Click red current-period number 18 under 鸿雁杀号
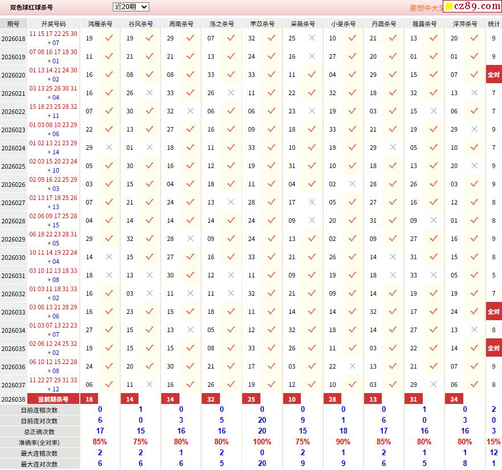The image size is (502, 470). 89,399
